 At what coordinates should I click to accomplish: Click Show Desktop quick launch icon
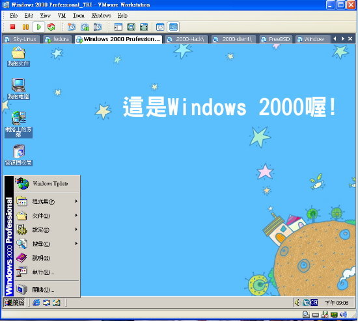(x=57, y=303)
